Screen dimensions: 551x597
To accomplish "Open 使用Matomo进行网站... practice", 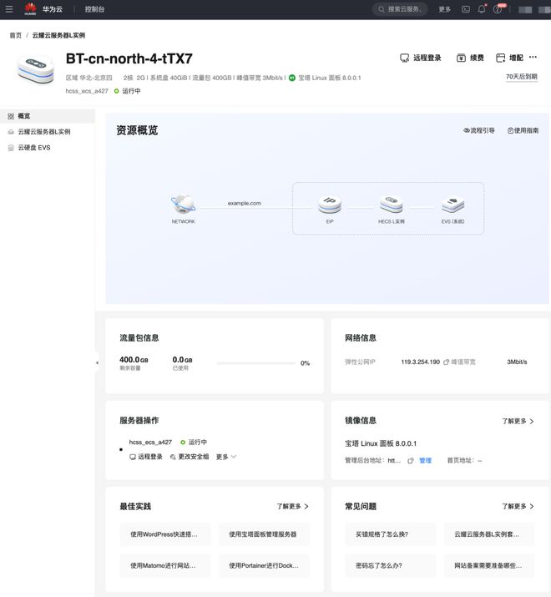I will 164,566.
